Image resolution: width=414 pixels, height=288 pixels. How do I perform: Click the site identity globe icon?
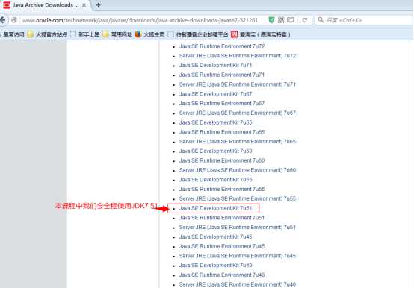[14, 20]
